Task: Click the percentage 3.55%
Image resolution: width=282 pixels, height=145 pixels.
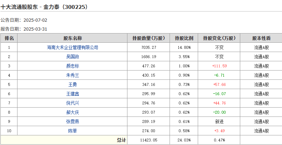Action: pos(184,57)
